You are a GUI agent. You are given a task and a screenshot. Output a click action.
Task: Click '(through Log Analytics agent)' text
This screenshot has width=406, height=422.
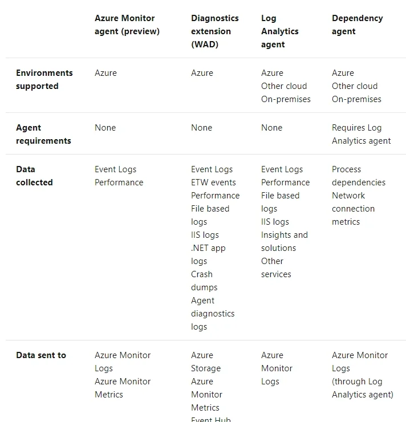[x=363, y=388]
